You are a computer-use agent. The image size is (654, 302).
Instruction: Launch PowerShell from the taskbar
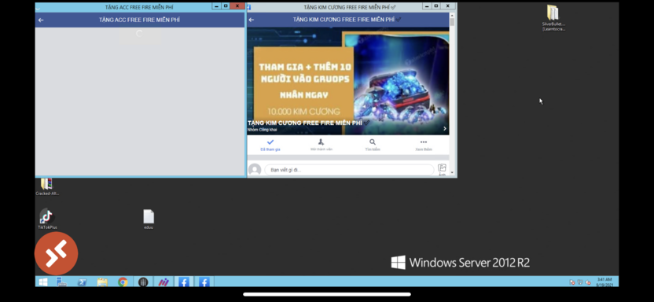83,282
